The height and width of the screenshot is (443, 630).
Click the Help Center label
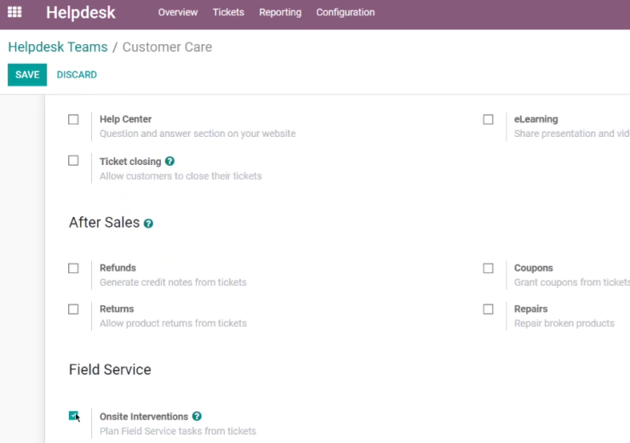point(125,119)
